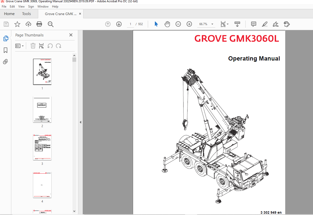The width and height of the screenshot is (313, 215).
Task: Open the Sign menu
Action: [31, 7]
